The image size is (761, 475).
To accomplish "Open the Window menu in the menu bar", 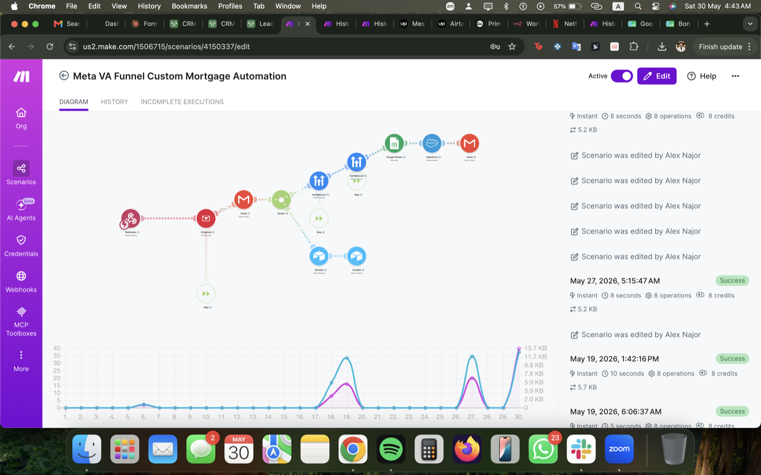I will click(288, 6).
